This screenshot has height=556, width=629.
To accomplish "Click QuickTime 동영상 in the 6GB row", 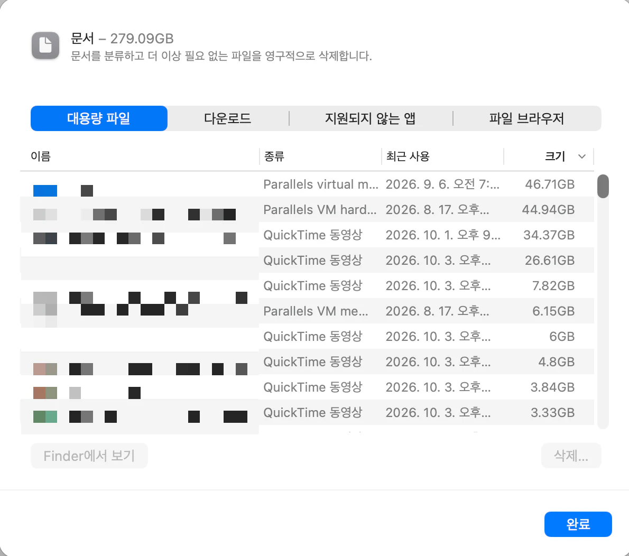I will [312, 336].
